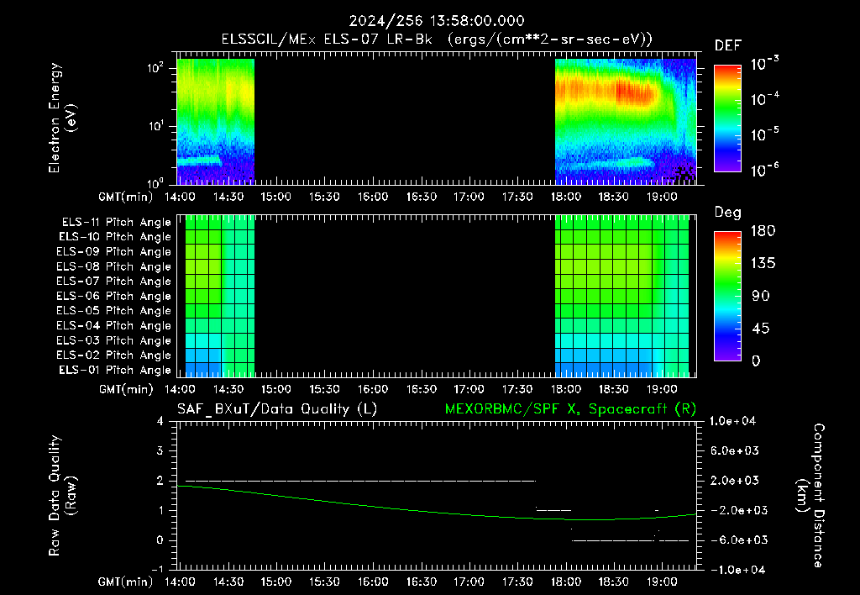Click the '10⁻³' value on the DEF color bar
Image resolution: width=860 pixels, height=595 pixels.
point(764,64)
